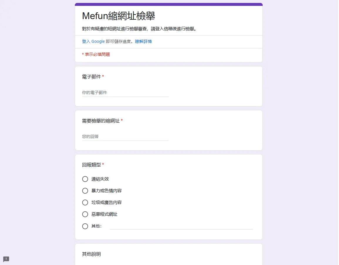Click the 表示必填問題 required notice
The width and height of the screenshot is (339, 265).
96,55
